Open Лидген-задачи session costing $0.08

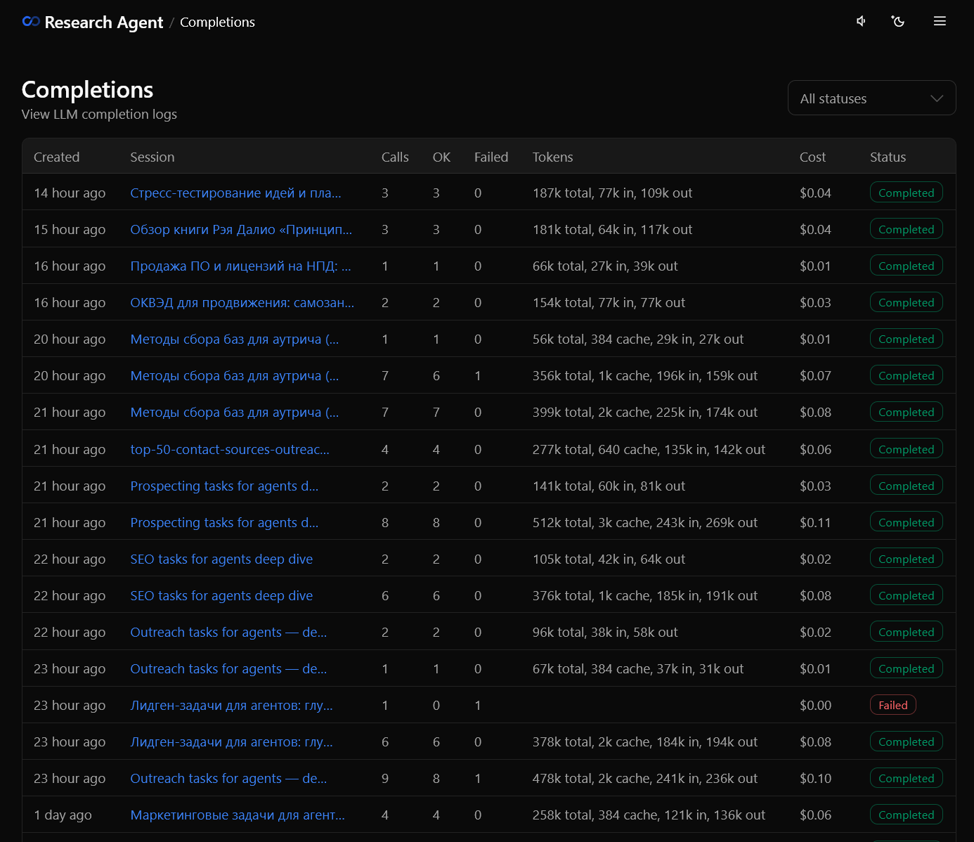231,742
